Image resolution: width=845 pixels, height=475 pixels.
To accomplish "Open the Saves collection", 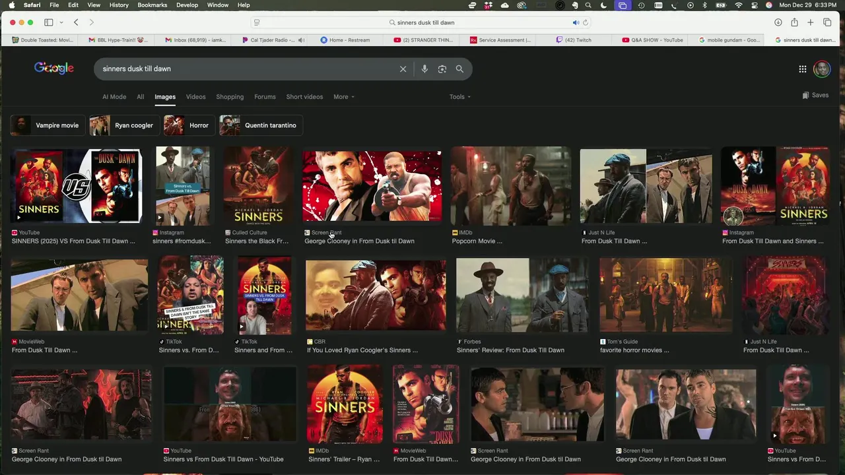I will [815, 95].
